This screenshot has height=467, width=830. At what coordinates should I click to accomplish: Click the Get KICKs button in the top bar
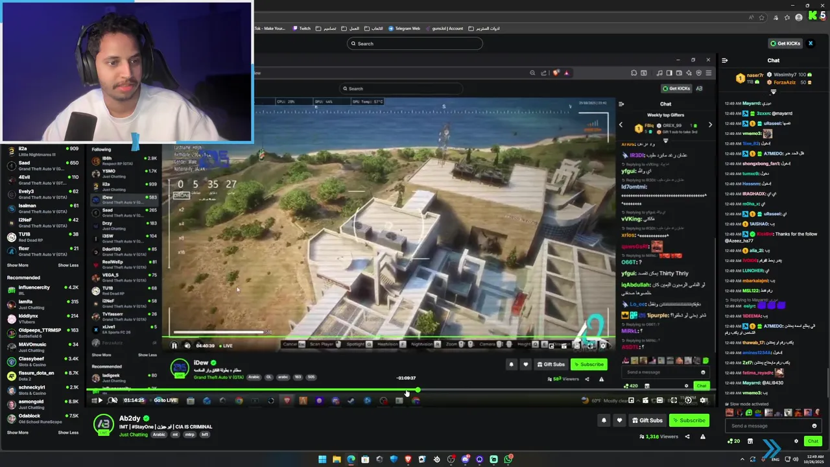pyautogui.click(x=785, y=43)
